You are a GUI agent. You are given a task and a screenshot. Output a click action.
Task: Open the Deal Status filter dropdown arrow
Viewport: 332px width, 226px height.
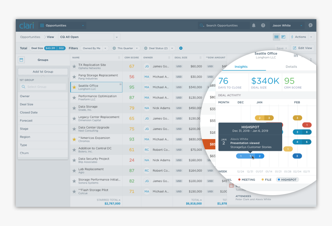172,48
